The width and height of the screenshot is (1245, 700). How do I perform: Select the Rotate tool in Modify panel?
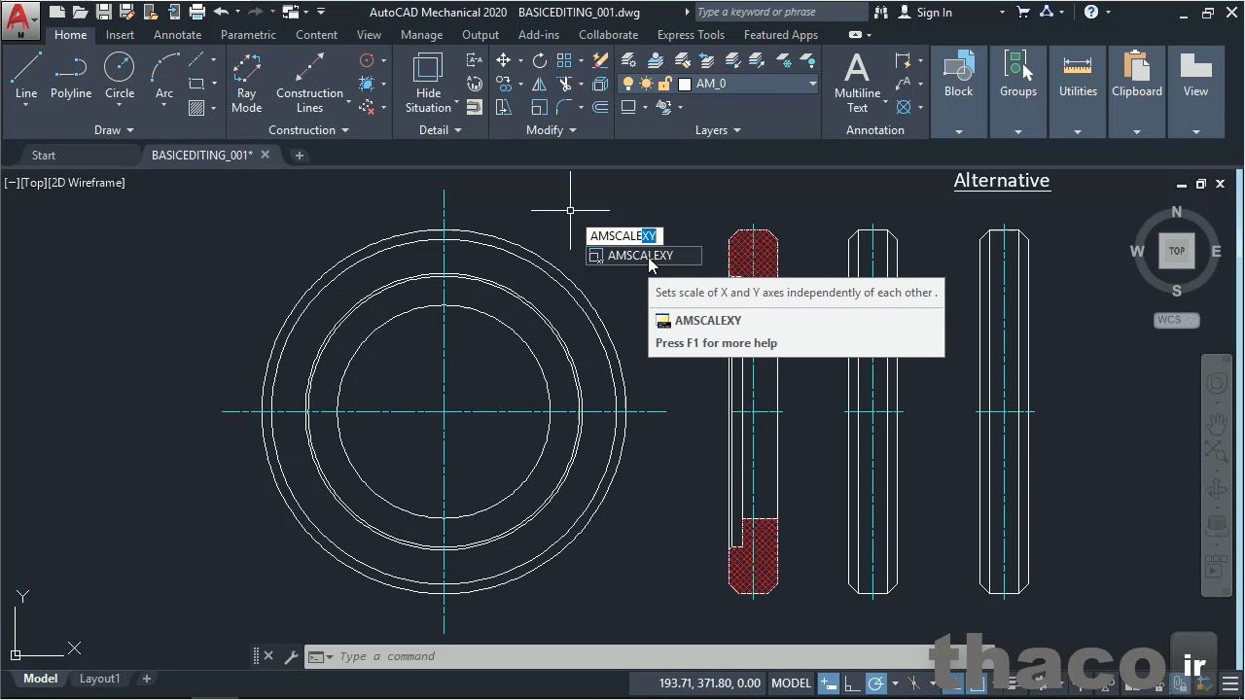point(540,60)
